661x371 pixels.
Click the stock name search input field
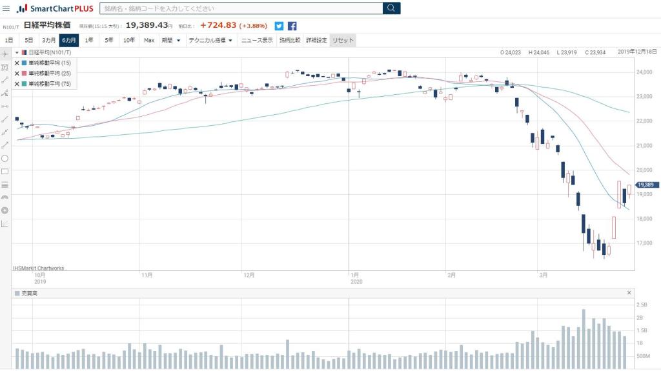click(241, 8)
